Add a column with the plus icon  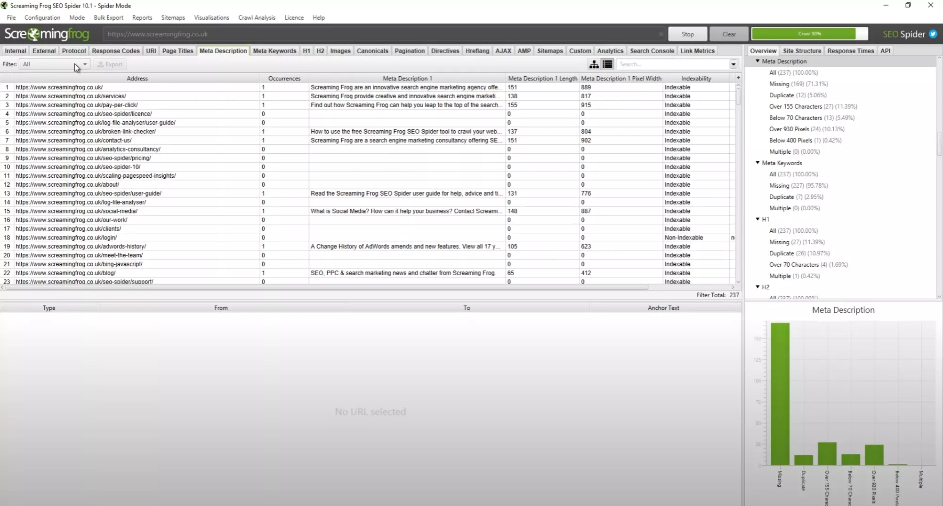click(738, 78)
